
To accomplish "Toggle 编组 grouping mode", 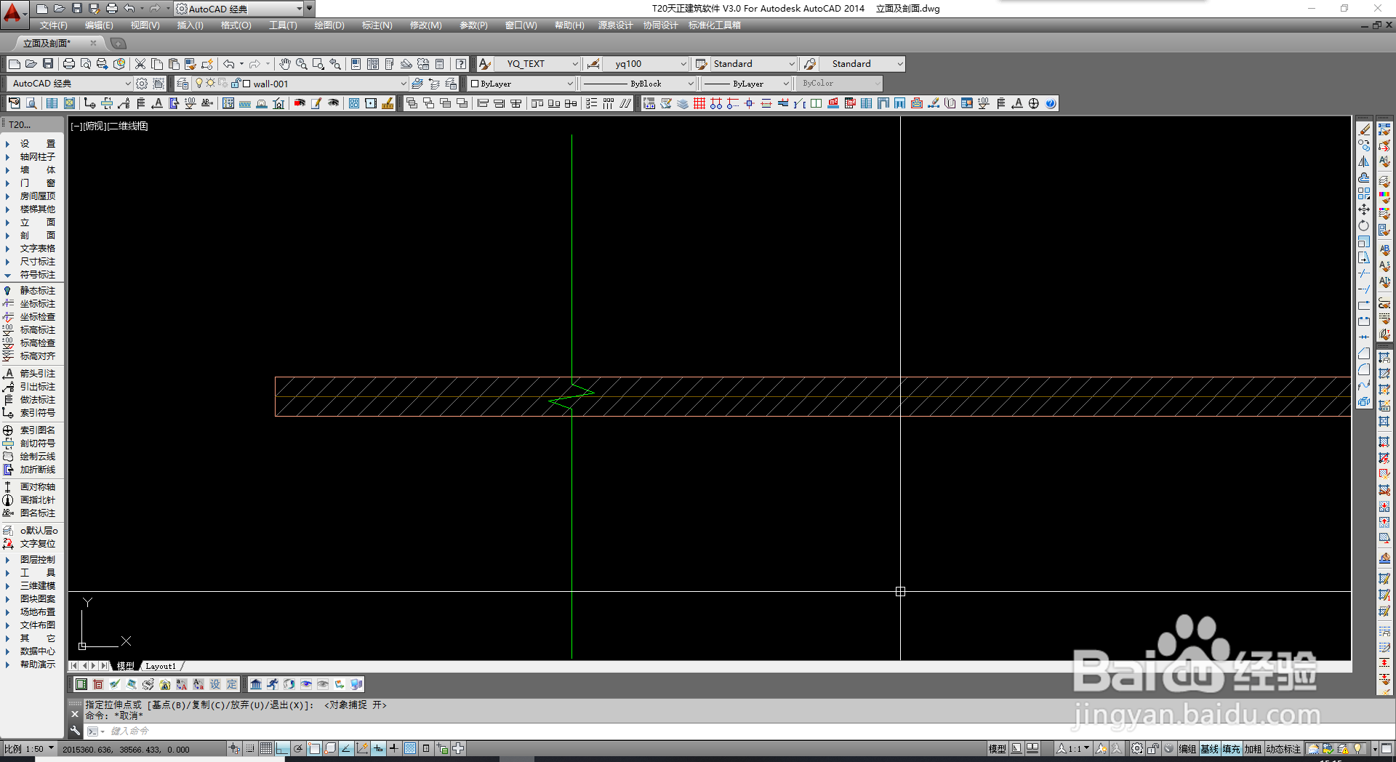I will click(x=1188, y=749).
